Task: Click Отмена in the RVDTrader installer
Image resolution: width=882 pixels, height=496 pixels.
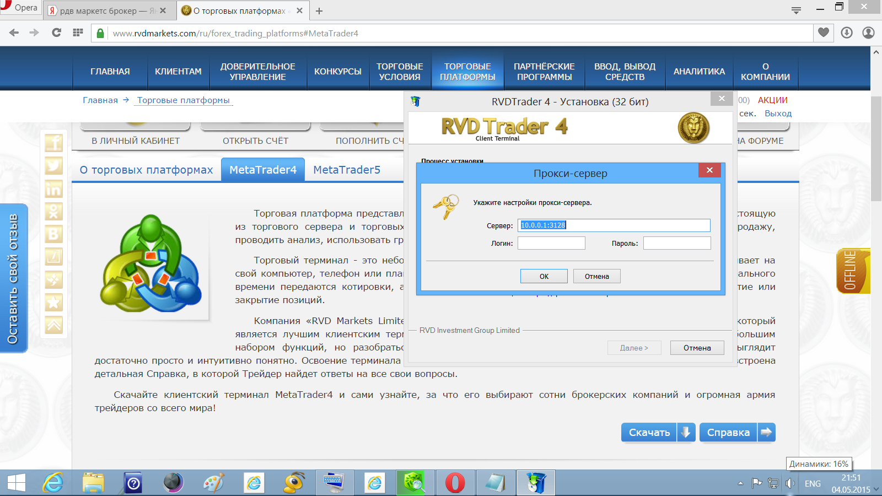Action: (x=697, y=348)
